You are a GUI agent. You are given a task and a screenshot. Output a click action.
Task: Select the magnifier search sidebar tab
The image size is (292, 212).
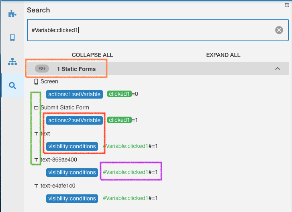[x=12, y=85]
